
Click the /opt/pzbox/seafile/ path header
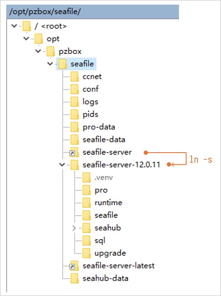(x=92, y=12)
